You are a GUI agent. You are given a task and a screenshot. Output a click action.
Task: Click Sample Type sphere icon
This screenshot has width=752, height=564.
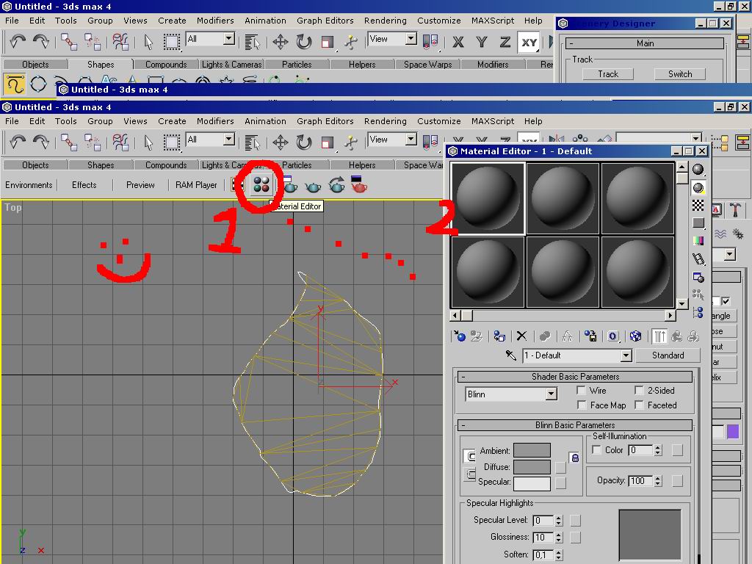[x=698, y=170]
